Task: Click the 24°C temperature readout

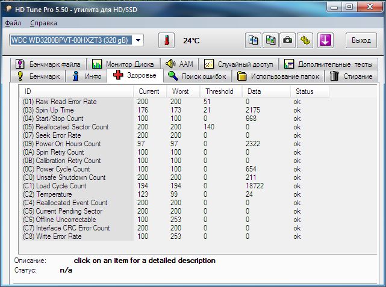Action: (191, 40)
